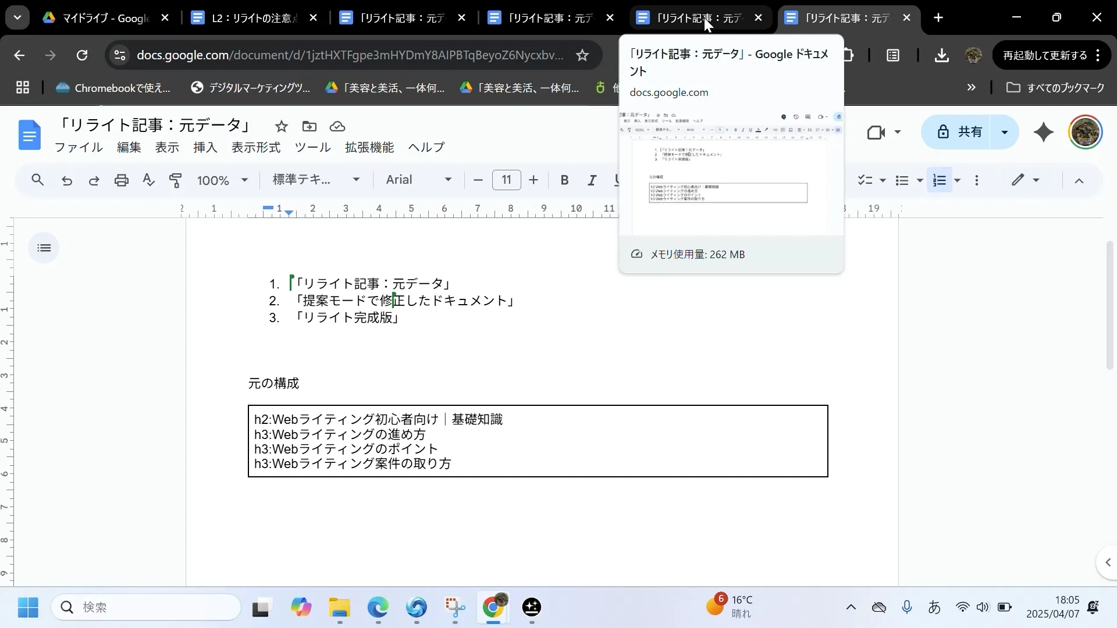Open document search with the magnifier icon
1117x628 pixels.
(x=37, y=180)
